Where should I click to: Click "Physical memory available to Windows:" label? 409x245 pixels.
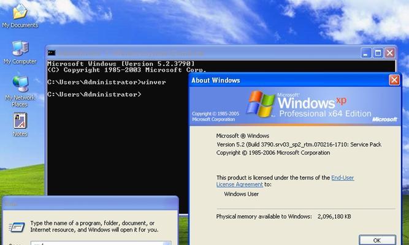pos(264,216)
